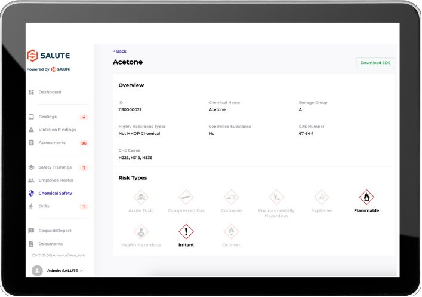The image size is (422, 297).
Task: Click the Employee Roster people icon
Action: click(31, 180)
